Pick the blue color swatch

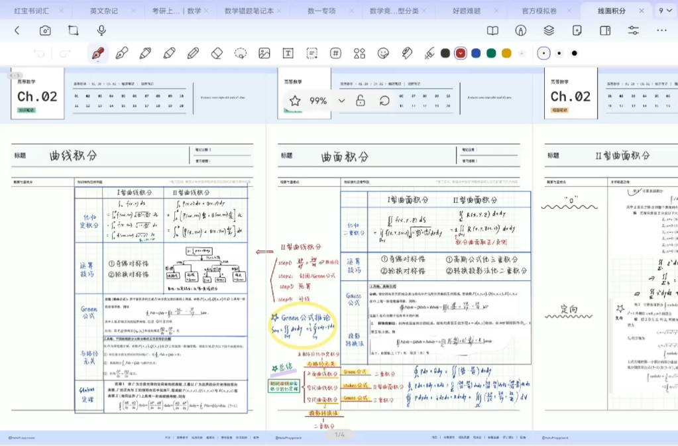tap(476, 53)
